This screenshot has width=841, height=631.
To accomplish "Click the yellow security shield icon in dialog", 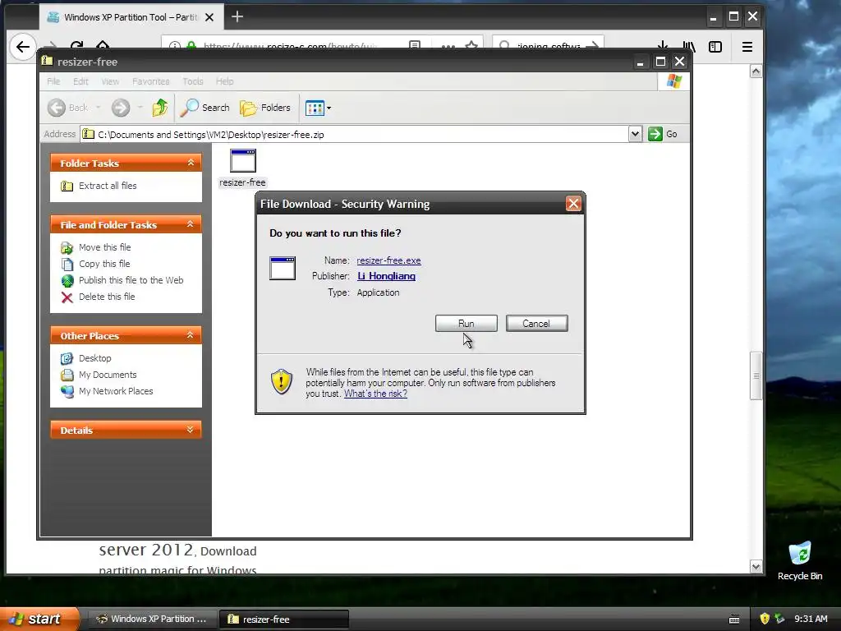I will tap(282, 381).
